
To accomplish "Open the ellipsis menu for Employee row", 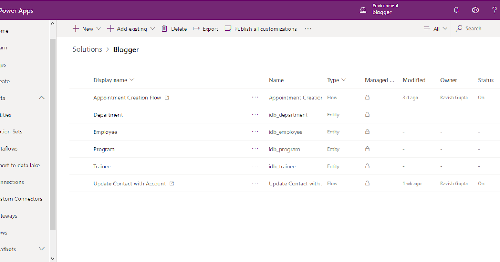I will click(255, 132).
